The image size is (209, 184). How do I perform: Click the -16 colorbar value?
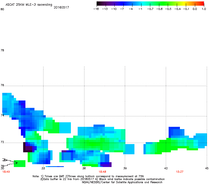click(96, 9)
